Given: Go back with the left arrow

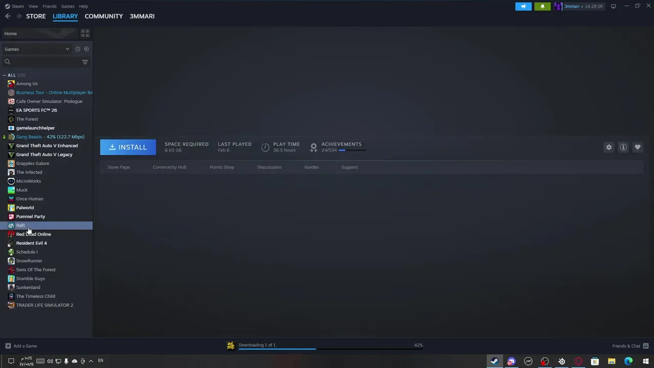Looking at the screenshot, I should [8, 16].
